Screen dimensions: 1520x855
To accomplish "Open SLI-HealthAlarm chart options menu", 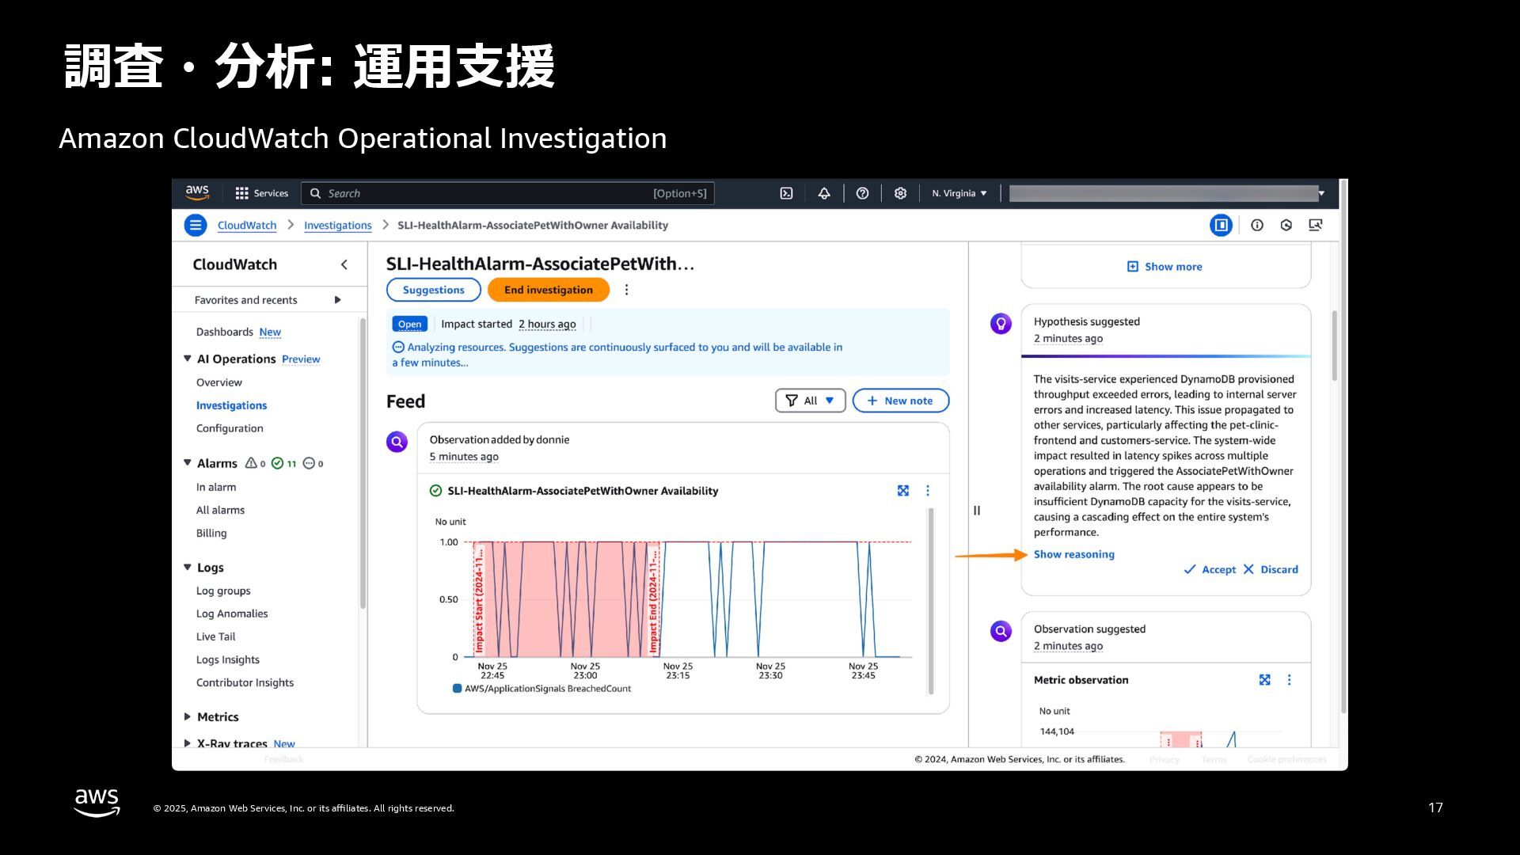I will tap(928, 491).
